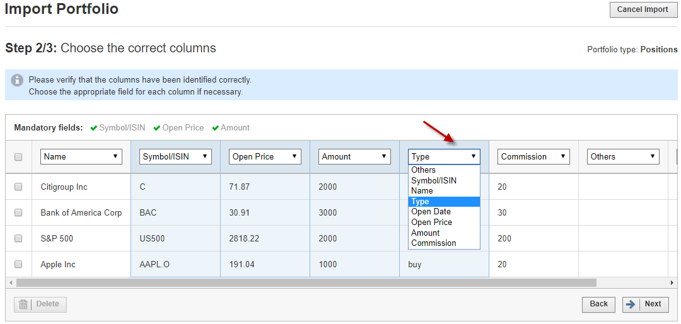The image size is (681, 324).
Task: Click the Delete button label
Action: tap(48, 304)
